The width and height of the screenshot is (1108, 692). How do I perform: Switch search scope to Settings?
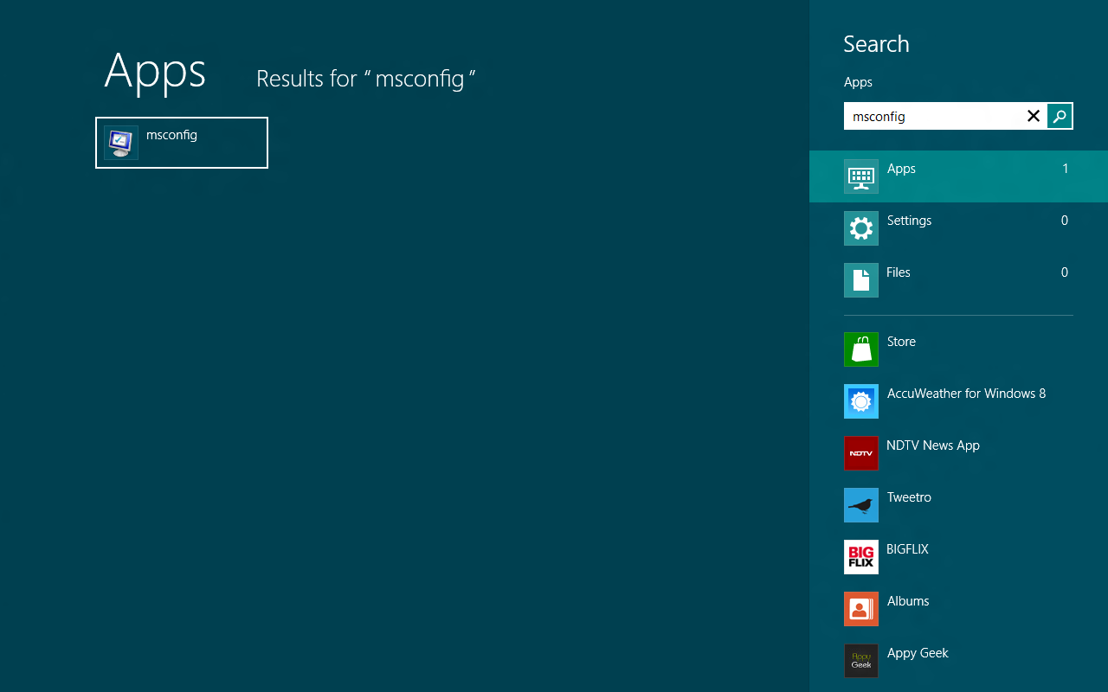pos(909,221)
